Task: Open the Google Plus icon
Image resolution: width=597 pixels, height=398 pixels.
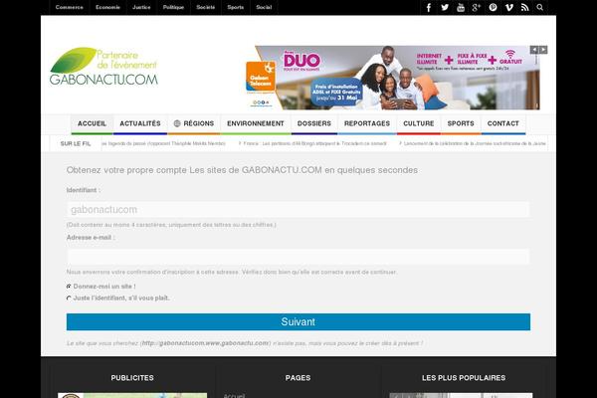Action: 477,7
